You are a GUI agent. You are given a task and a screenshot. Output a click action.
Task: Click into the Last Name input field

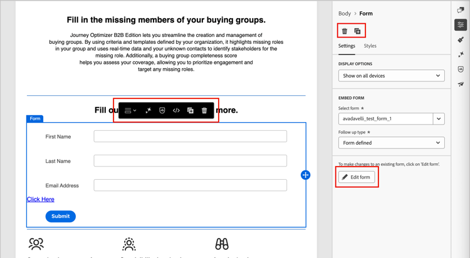point(191,160)
